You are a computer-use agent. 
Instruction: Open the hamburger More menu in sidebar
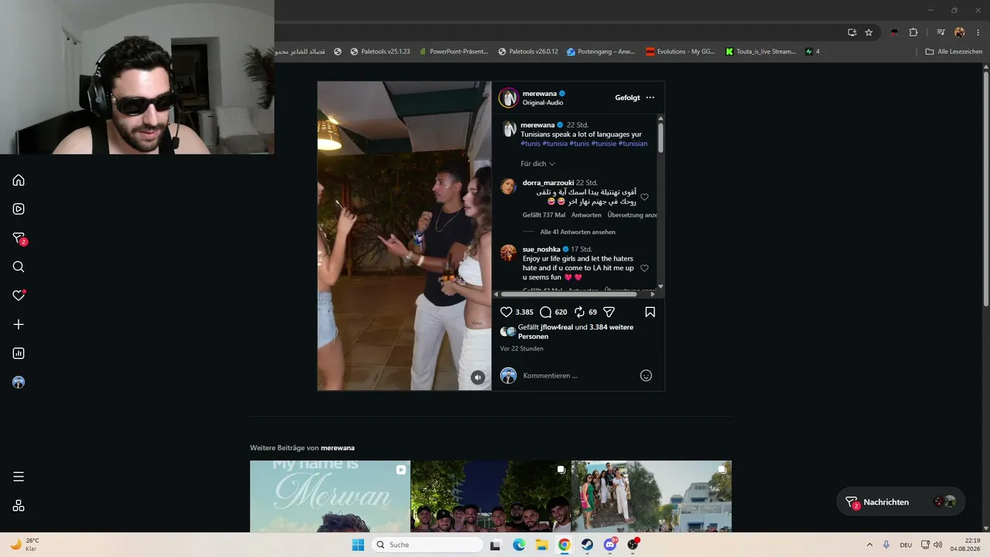(x=19, y=477)
